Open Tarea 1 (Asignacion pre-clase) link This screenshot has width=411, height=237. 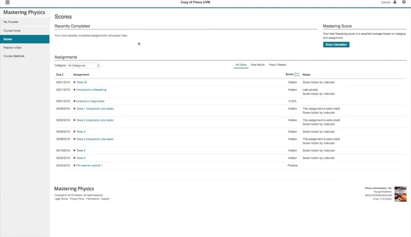tap(95, 109)
